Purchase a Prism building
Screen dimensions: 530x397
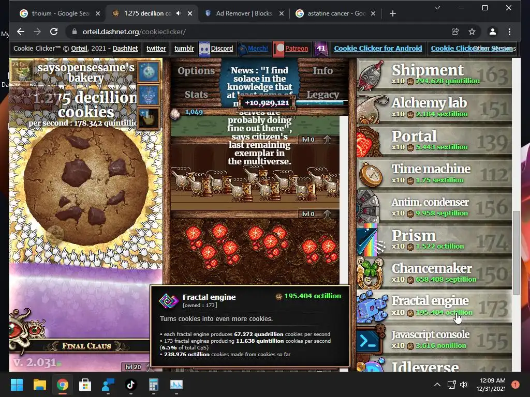434,240
